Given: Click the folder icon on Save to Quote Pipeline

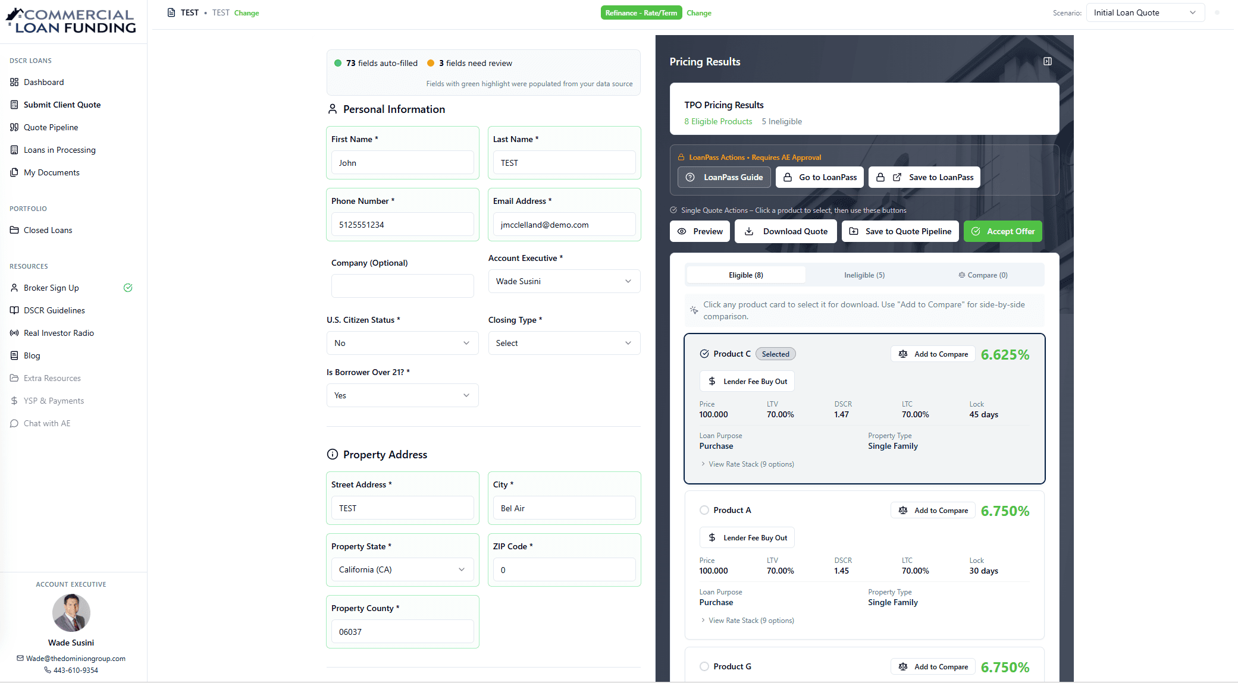Looking at the screenshot, I should pyautogui.click(x=854, y=231).
